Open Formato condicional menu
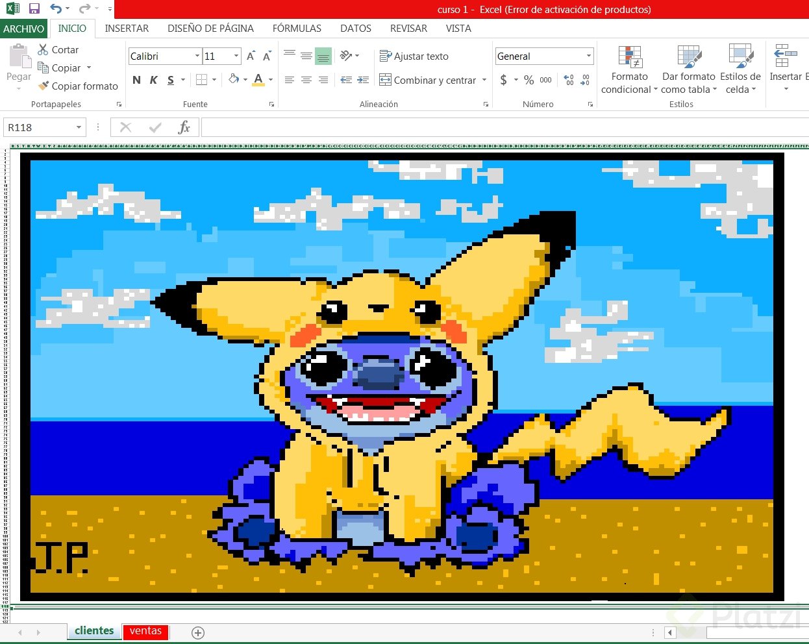 (x=629, y=69)
